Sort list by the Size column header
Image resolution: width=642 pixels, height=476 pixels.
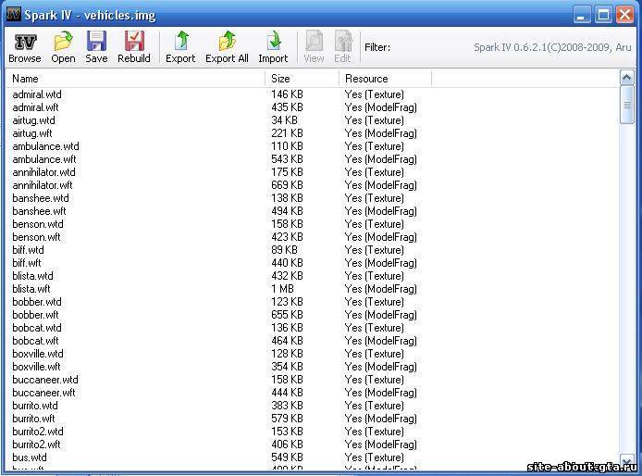(302, 79)
